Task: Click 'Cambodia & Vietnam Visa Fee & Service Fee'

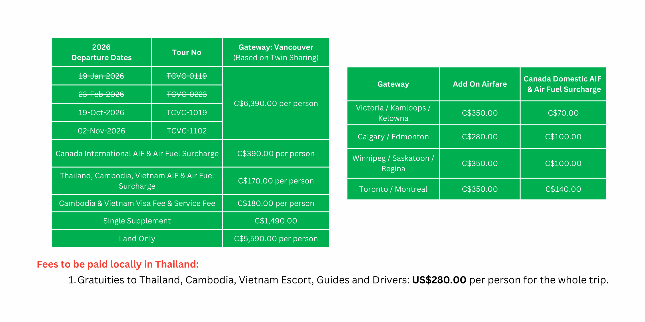Action: pyautogui.click(x=137, y=203)
